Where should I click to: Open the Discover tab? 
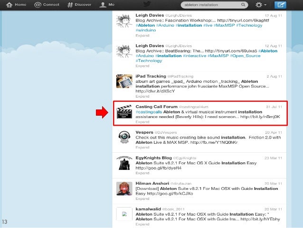79,5
